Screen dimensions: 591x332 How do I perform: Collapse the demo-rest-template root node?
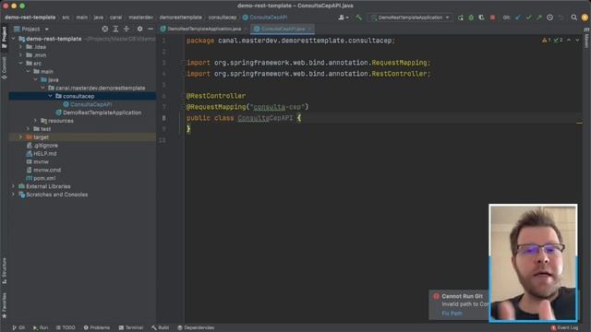click(x=14, y=39)
